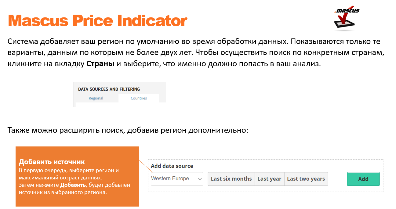Choose the Last year data age
Viewport: 396px width, 209px height.
pyautogui.click(x=269, y=179)
